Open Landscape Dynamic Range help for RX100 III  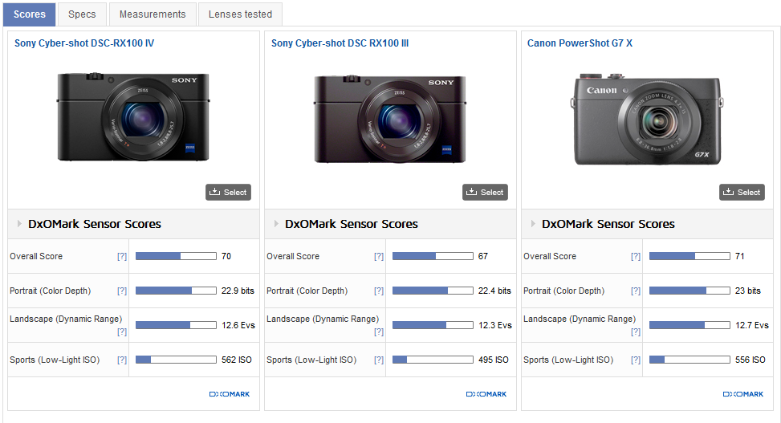[x=379, y=331]
